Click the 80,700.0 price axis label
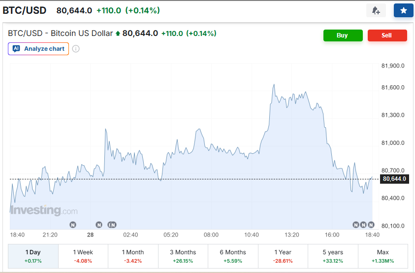Image resolution: width=415 pixels, height=273 pixels. click(x=393, y=171)
